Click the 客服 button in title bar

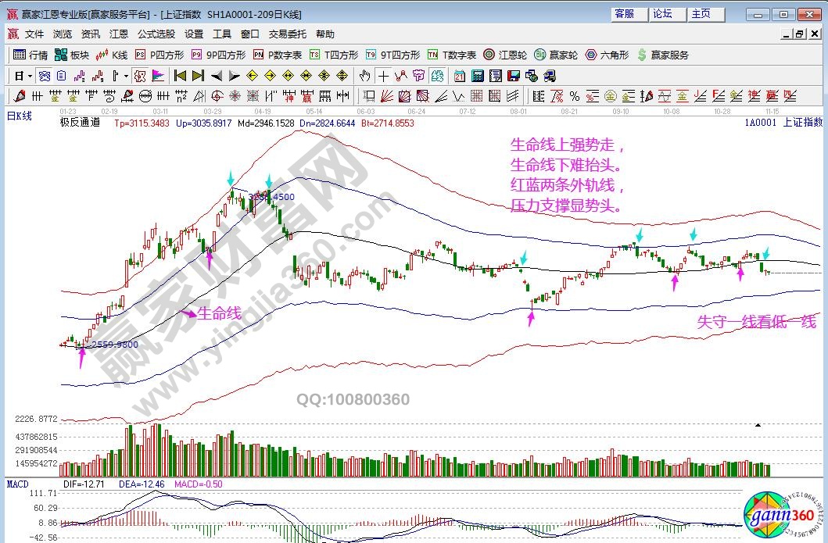click(x=625, y=14)
